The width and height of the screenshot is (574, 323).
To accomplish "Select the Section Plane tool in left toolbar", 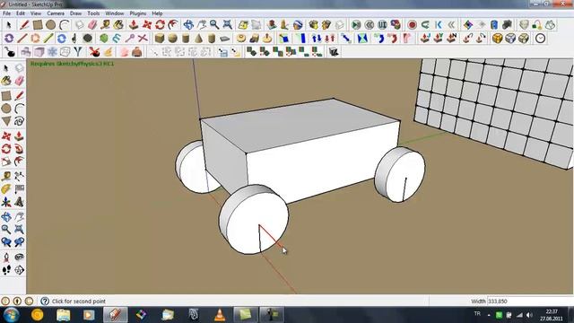I will [19, 270].
